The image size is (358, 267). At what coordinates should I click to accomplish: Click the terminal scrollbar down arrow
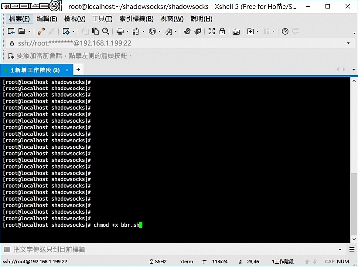tap(354, 239)
